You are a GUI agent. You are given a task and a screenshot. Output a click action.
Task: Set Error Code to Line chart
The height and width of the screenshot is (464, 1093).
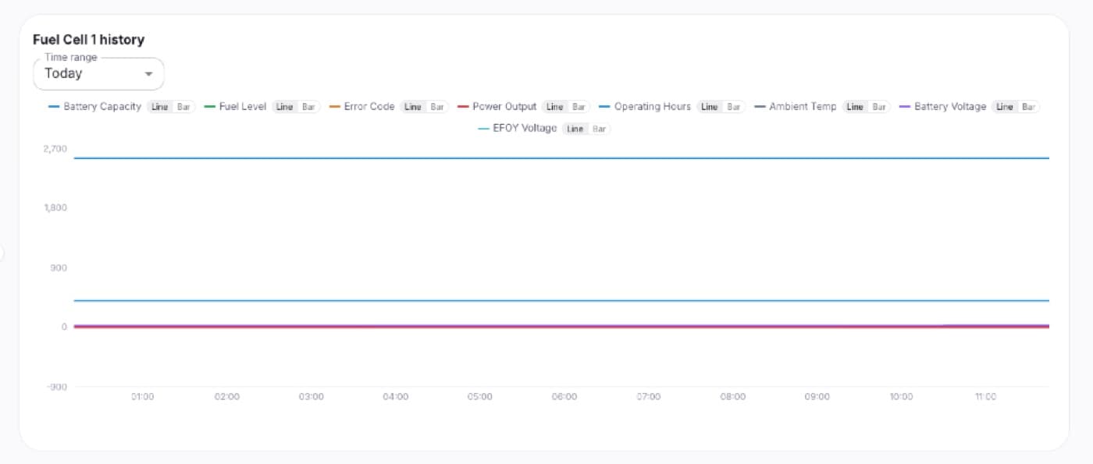(x=412, y=107)
